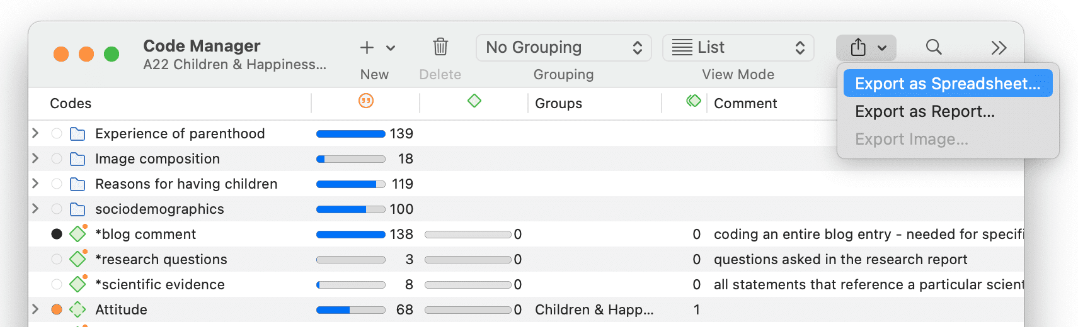Click the search magnifier icon

[x=934, y=47]
